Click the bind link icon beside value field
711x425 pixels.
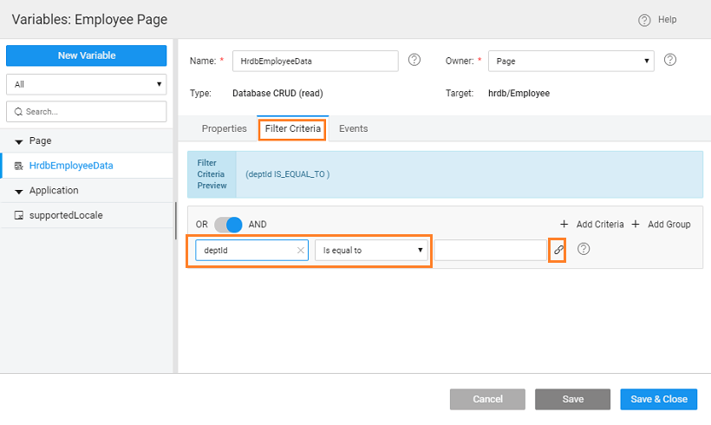pos(559,250)
